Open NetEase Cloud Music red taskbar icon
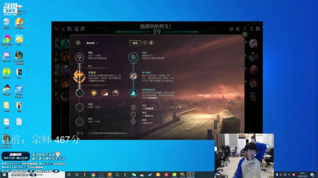 click(167, 174)
